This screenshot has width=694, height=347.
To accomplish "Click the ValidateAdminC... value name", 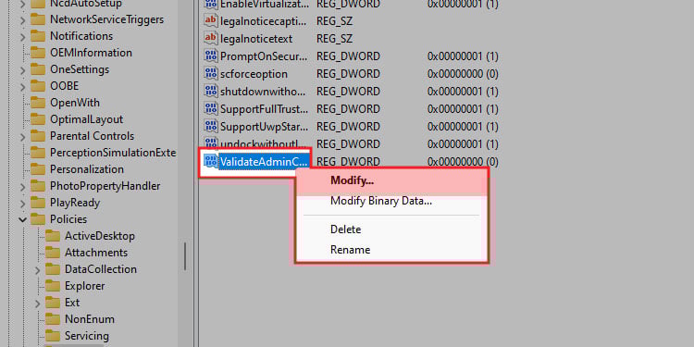I will (264, 162).
